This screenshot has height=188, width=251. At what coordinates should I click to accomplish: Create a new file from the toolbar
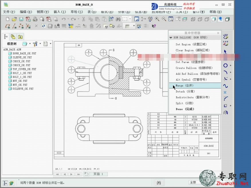coord(7,19)
